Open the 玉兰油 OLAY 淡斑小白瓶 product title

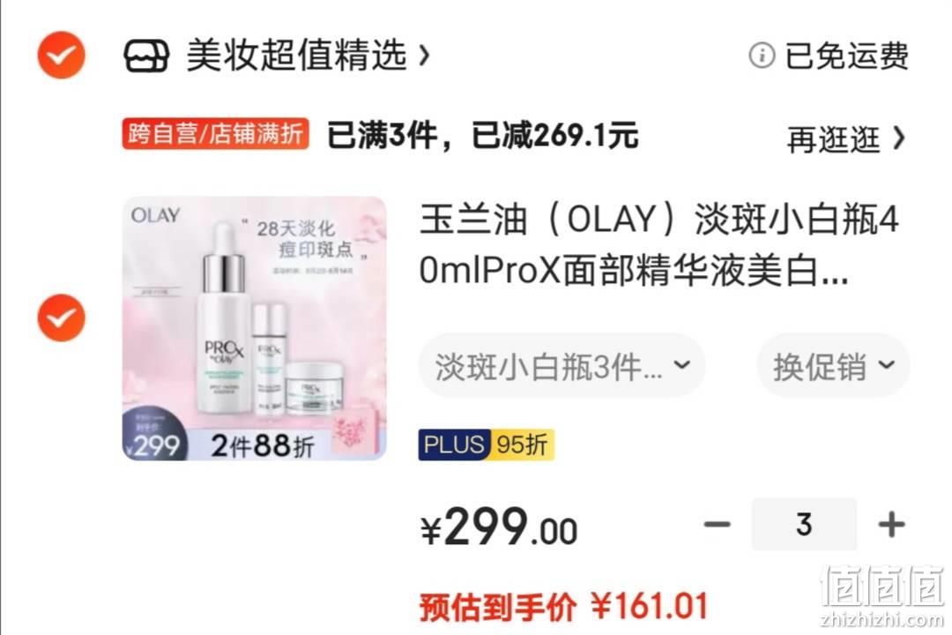click(659, 245)
